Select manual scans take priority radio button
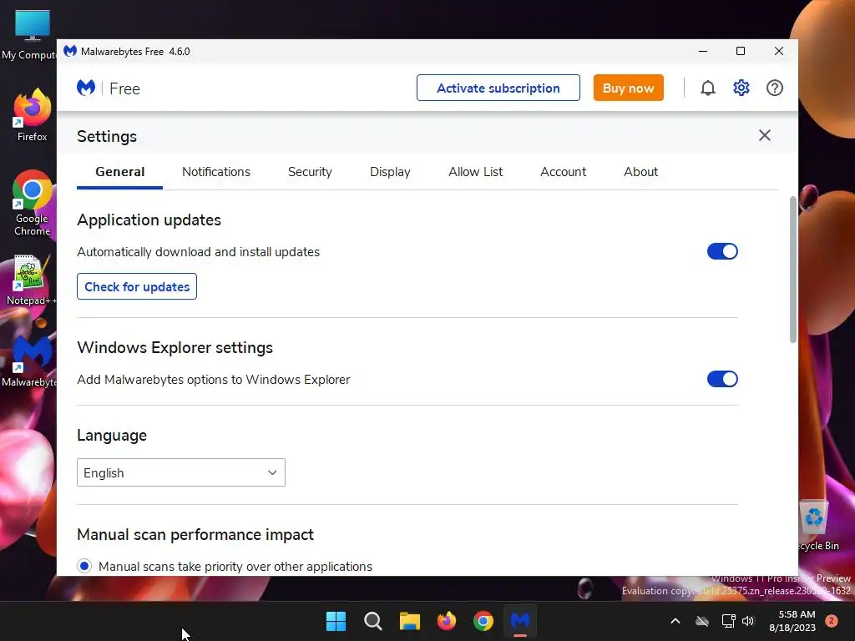Image resolution: width=855 pixels, height=641 pixels. click(x=84, y=567)
